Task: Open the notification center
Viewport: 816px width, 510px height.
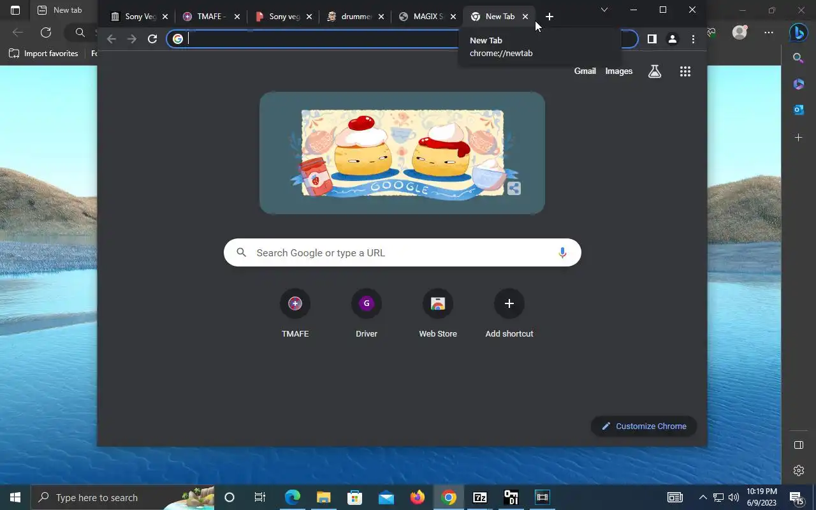Action: pos(796,497)
